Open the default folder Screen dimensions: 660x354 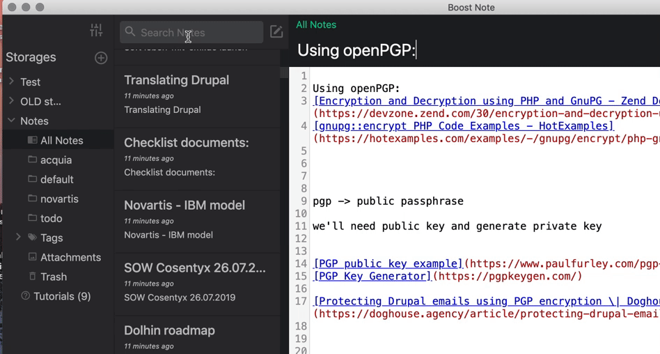point(58,179)
